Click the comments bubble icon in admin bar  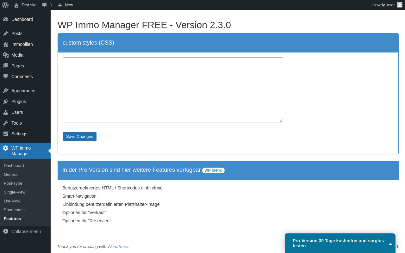point(45,5)
